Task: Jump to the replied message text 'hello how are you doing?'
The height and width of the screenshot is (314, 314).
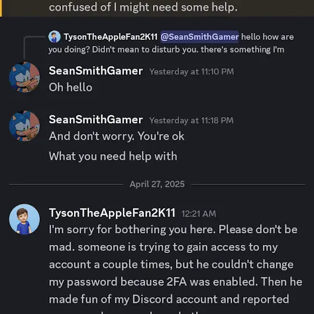Action: pos(166,43)
